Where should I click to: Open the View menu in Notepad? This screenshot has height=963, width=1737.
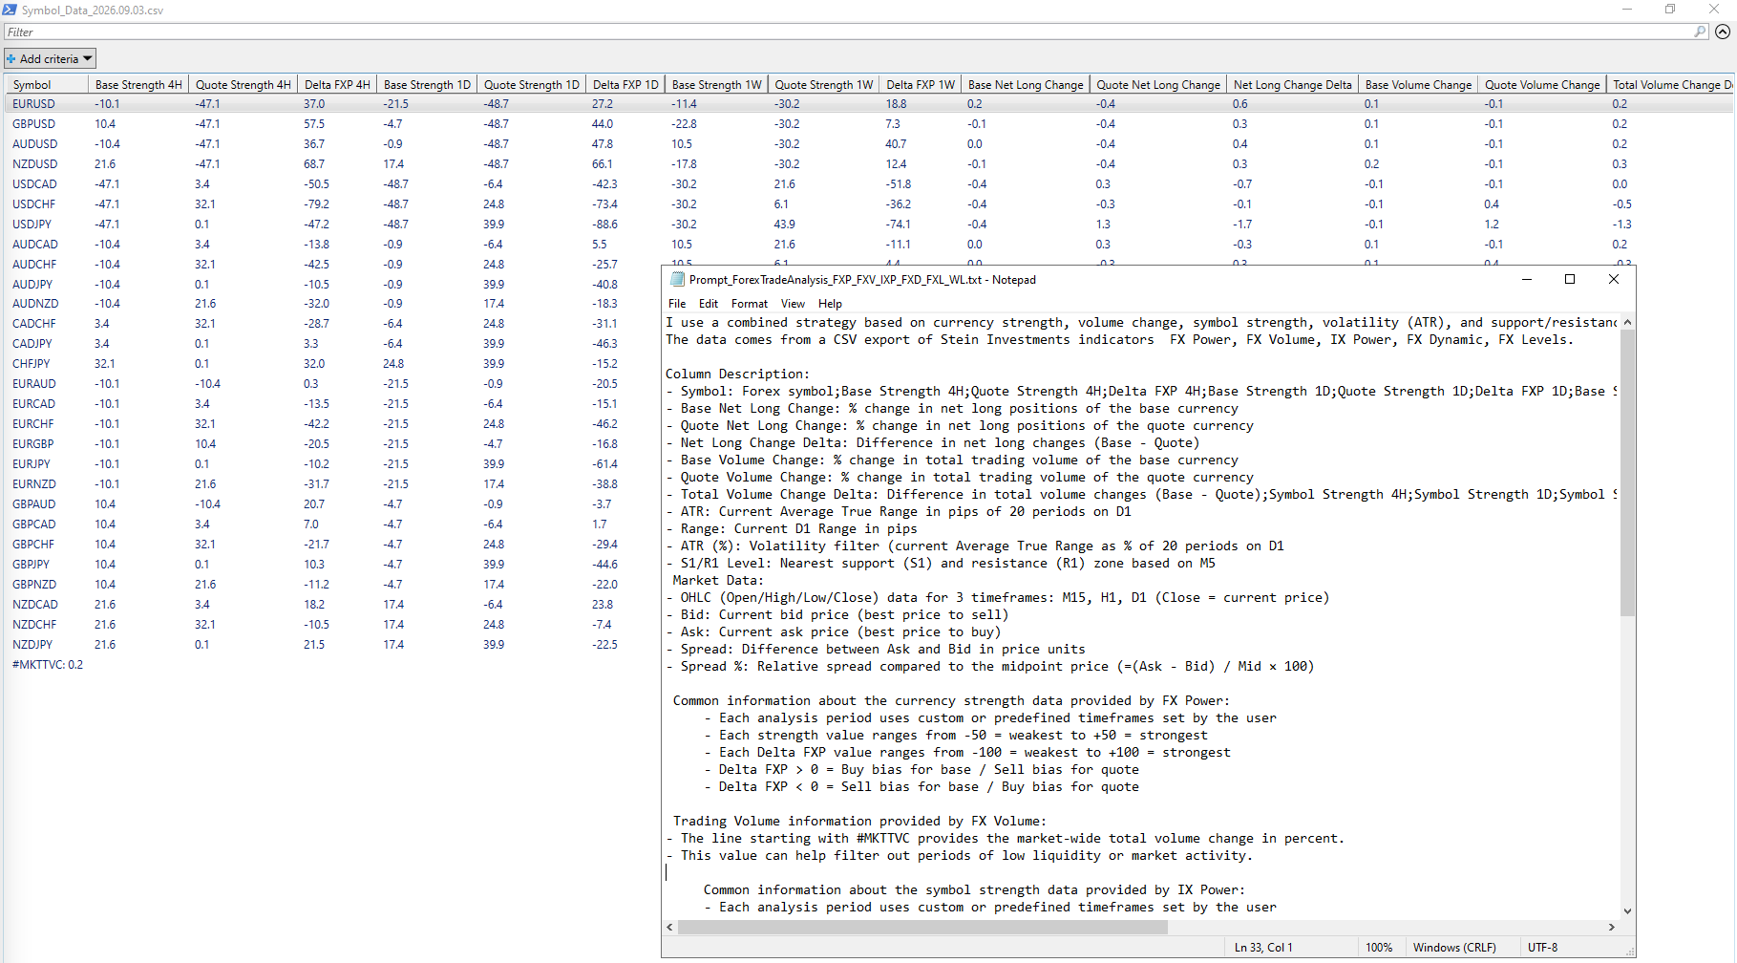click(793, 303)
